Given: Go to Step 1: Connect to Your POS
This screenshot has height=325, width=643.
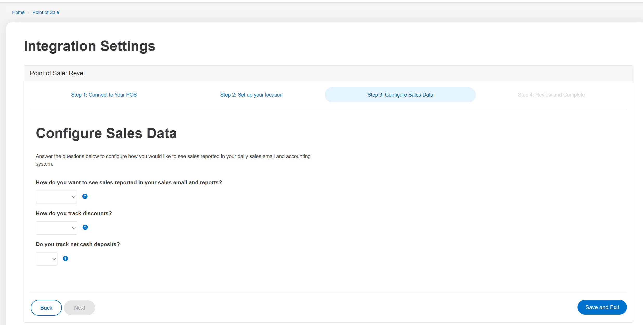Looking at the screenshot, I should pos(104,95).
